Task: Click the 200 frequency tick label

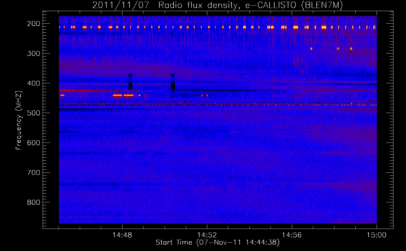Action: (x=33, y=24)
